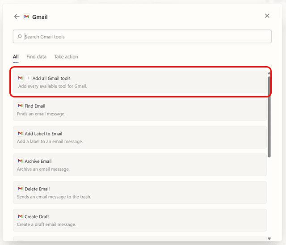
Task: Click the back arrow icon
Action: 17,17
